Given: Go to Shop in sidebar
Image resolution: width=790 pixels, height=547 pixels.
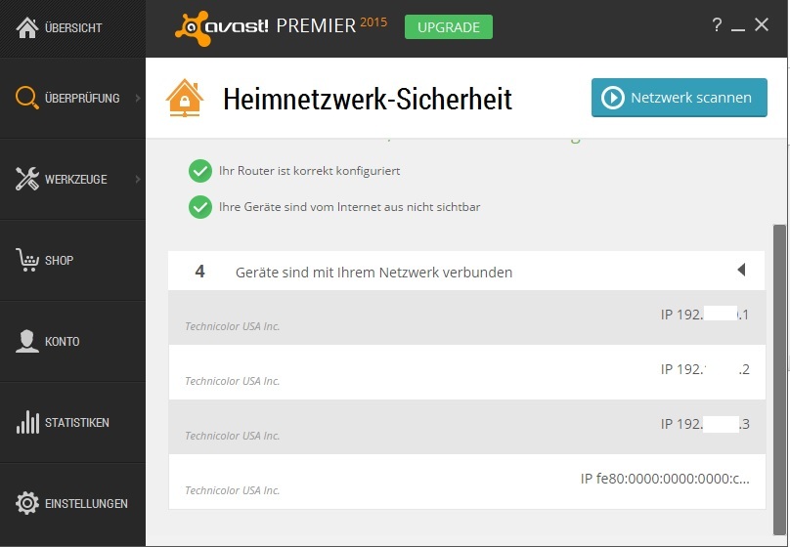Looking at the screenshot, I should coord(72,260).
